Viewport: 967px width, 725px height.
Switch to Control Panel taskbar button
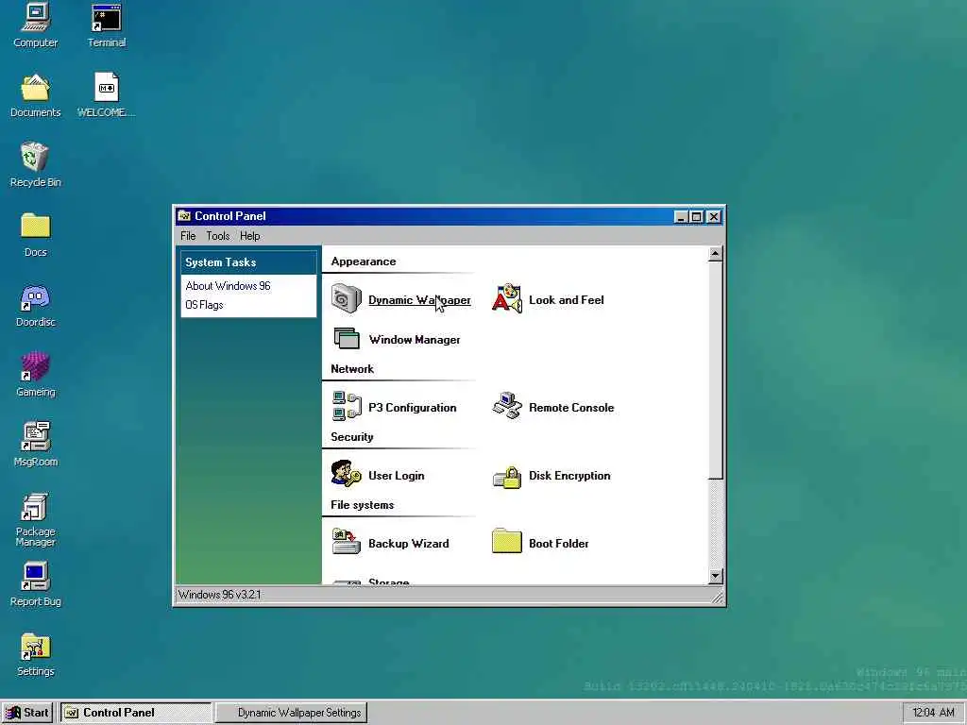click(136, 713)
